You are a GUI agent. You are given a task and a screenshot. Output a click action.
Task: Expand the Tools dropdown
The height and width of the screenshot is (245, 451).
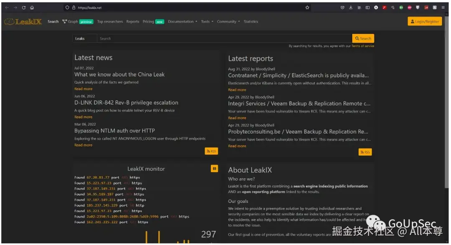pos(207,22)
